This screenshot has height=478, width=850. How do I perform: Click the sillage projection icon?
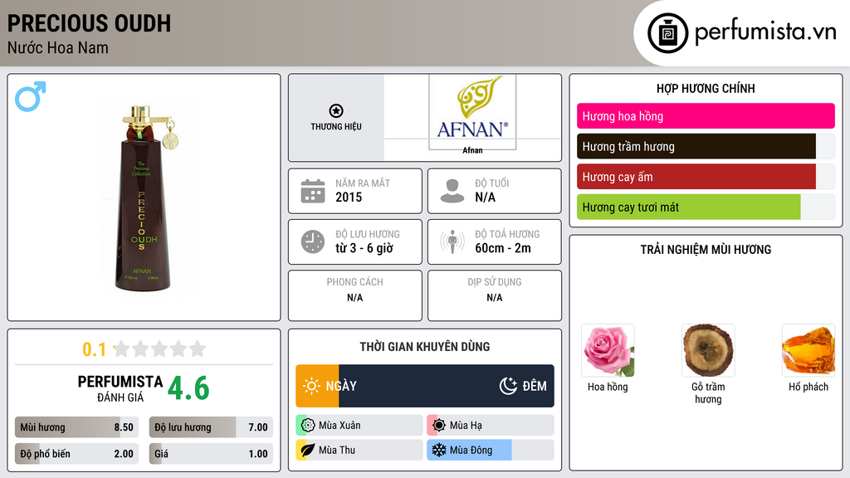(452, 241)
